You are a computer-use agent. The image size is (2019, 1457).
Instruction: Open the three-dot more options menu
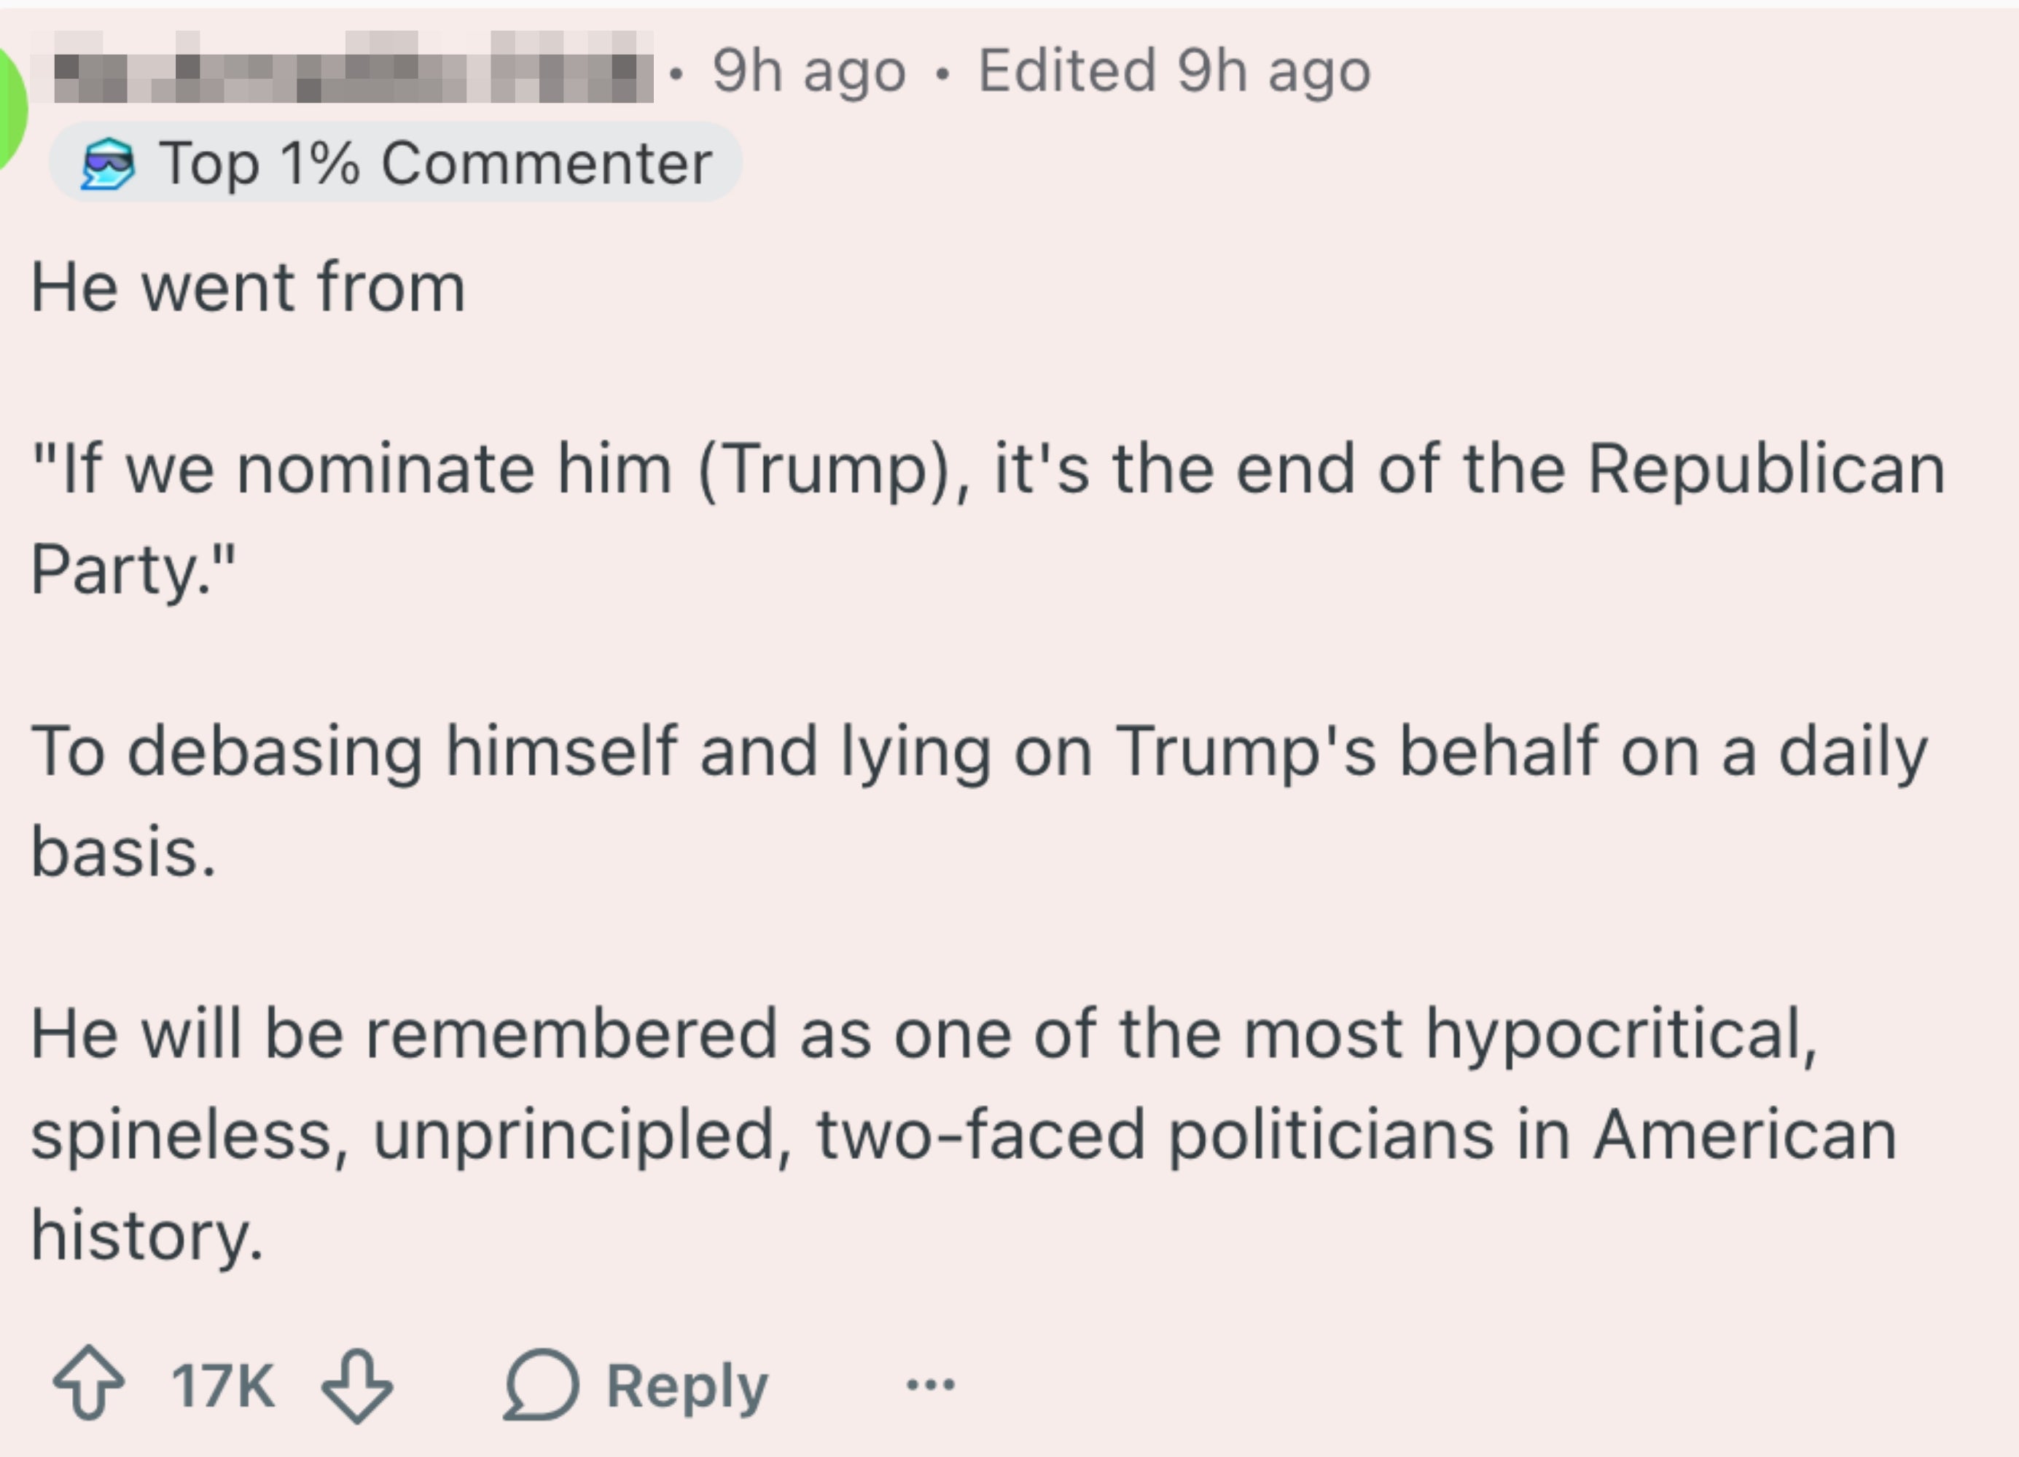(930, 1384)
